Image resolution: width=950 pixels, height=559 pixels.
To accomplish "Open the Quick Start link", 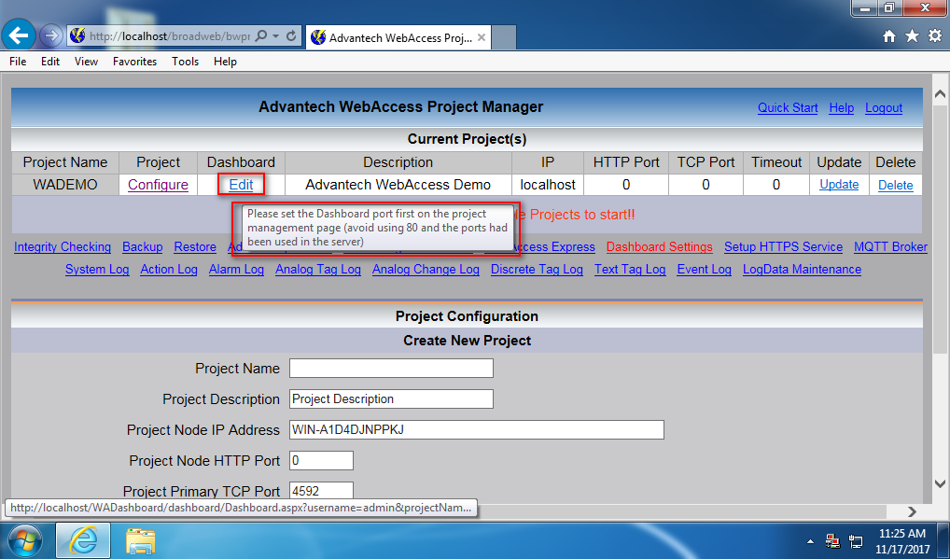I will coord(788,108).
